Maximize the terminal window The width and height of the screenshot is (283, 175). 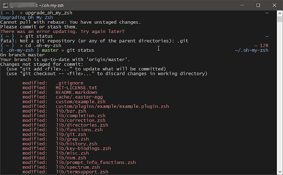point(258,5)
